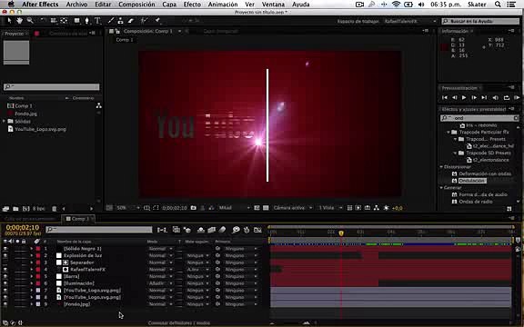Open blend mode dropdown for Iluminación layer
This screenshot has width=524, height=327.
point(160,283)
